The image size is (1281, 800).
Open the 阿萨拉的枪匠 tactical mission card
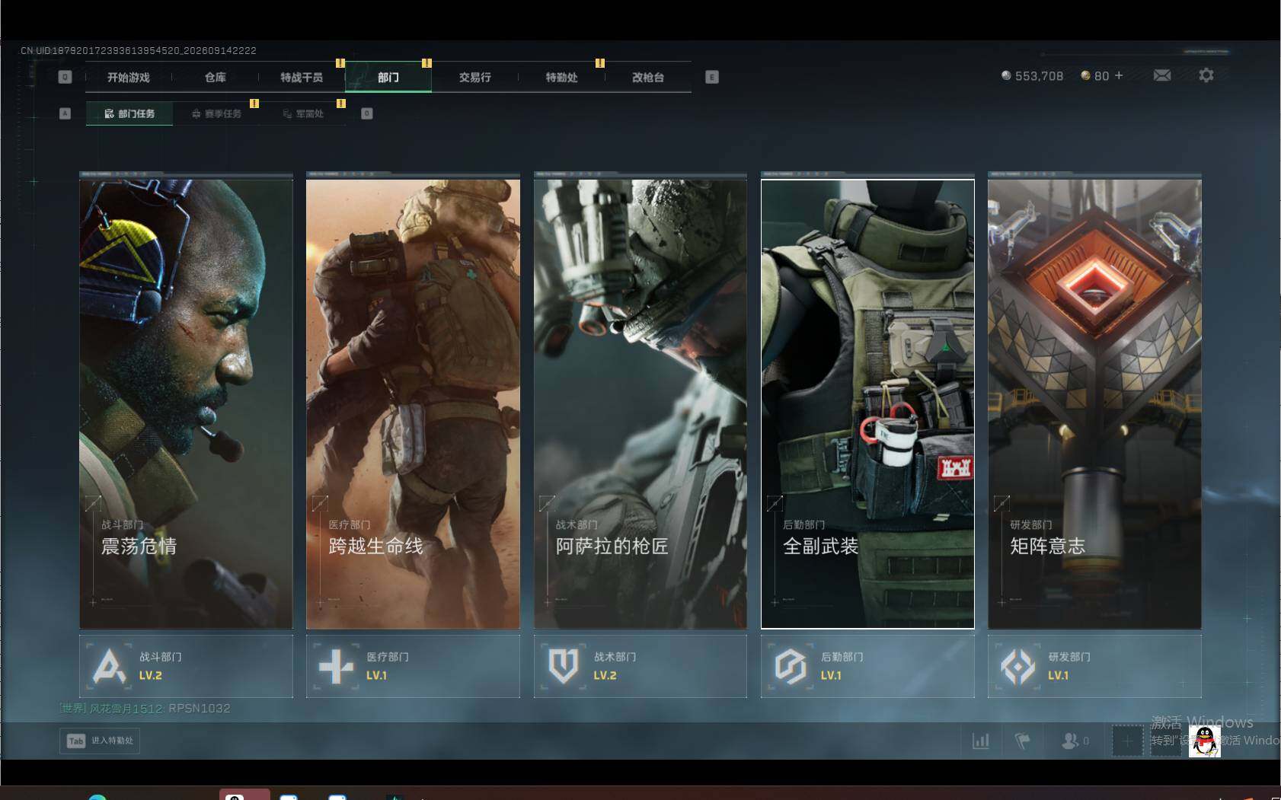tap(640, 403)
